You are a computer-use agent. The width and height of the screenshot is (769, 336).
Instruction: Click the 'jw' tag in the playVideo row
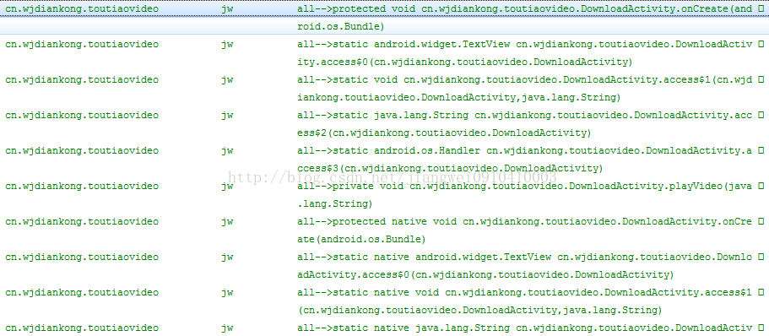226,187
